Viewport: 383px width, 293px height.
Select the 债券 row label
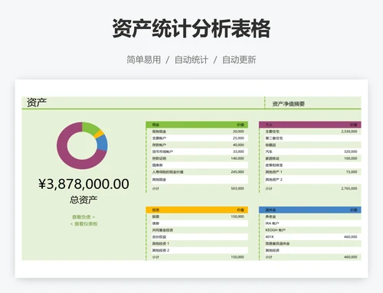click(155, 223)
